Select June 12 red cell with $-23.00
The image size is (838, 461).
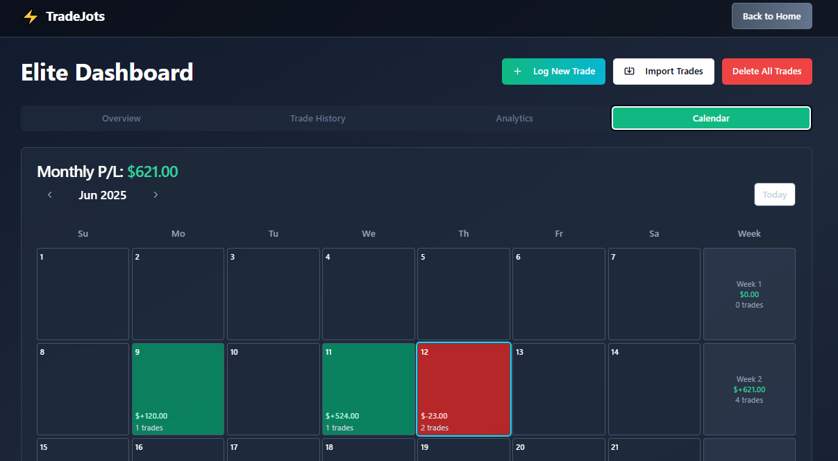pos(464,389)
